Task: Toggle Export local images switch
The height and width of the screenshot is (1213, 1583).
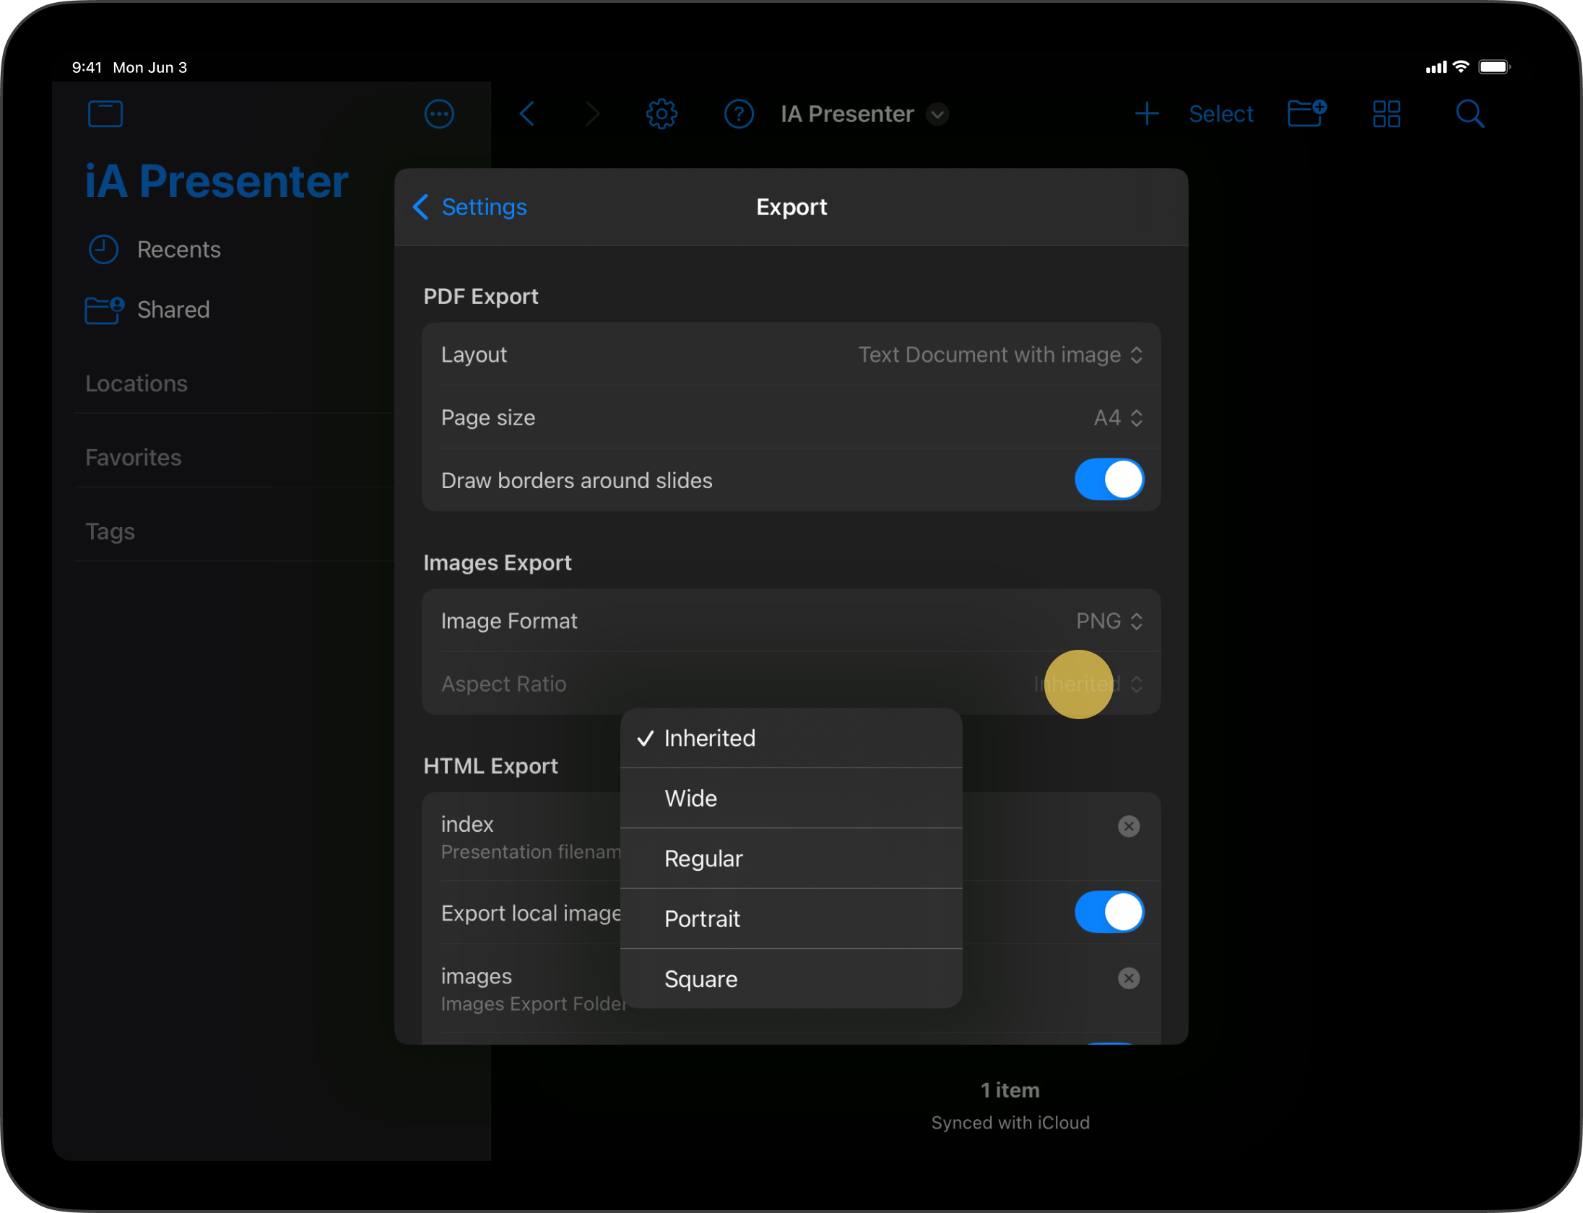Action: point(1109,912)
